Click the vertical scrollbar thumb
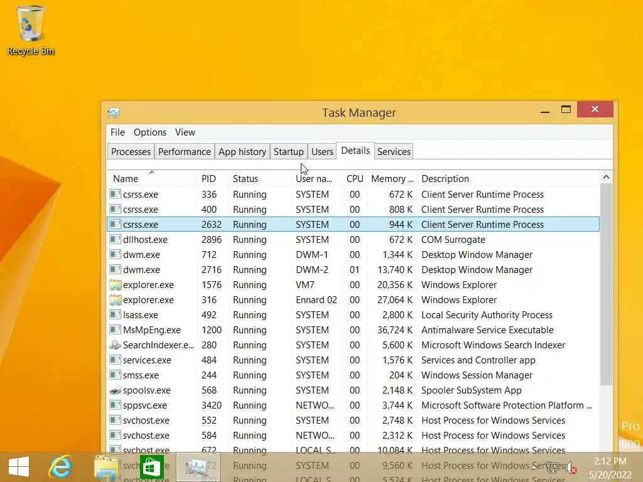Image resolution: width=643 pixels, height=482 pixels. pyautogui.click(x=606, y=284)
